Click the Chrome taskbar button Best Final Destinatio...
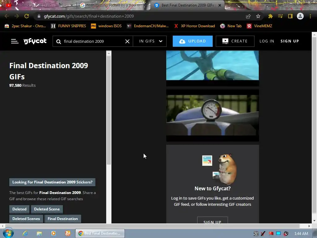The height and width of the screenshot is (238, 317). coord(100,233)
